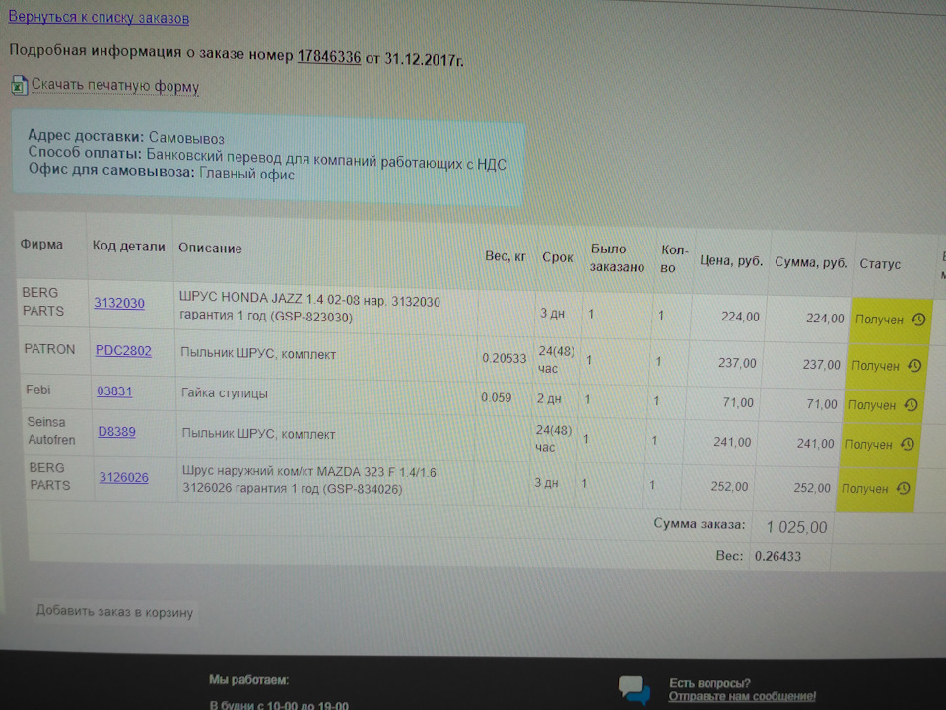946x710 pixels.
Task: Open part code 3126026 link
Action: [x=124, y=477]
